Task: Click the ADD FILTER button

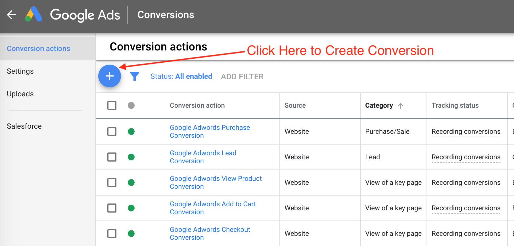Action: [242, 77]
